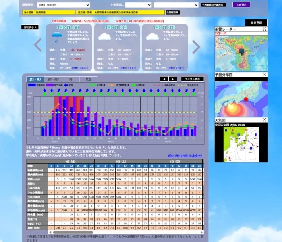The image size is (282, 242).
Task: Toggle the 詳細表示 + detail view
Action: 30,27
